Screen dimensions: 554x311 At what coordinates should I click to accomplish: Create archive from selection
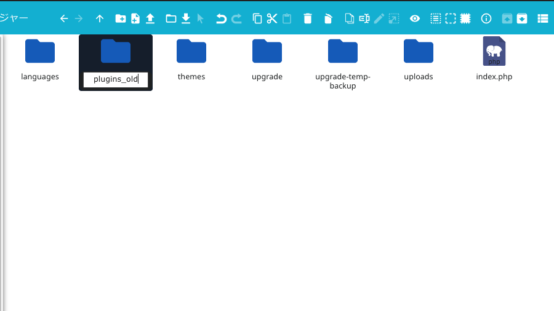522,18
